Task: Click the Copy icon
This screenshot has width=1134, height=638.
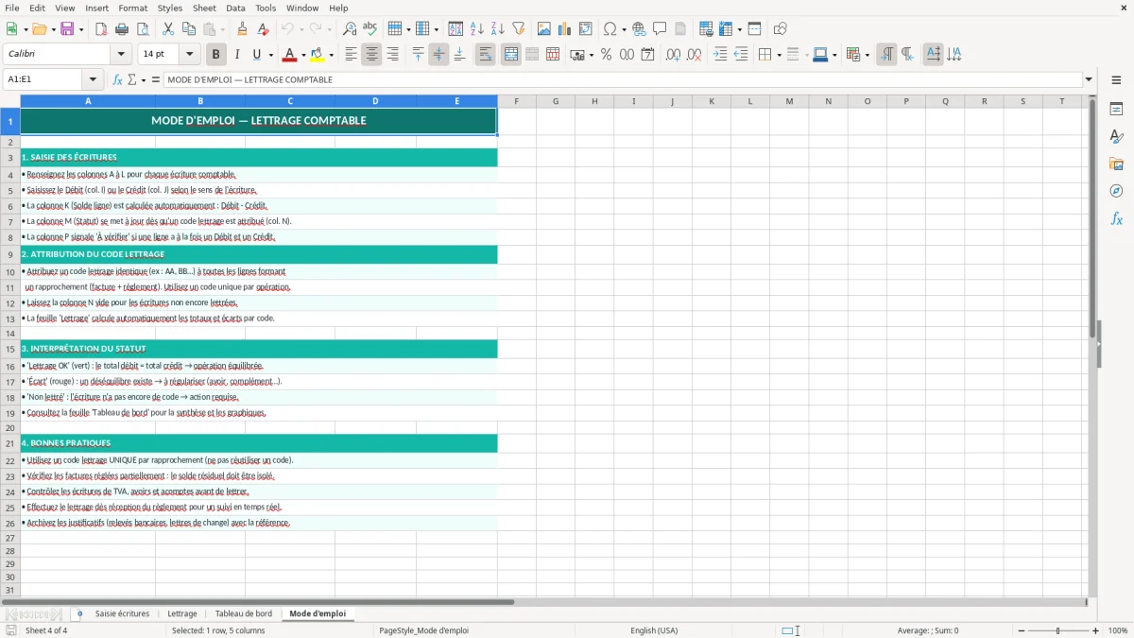Action: pyautogui.click(x=189, y=29)
